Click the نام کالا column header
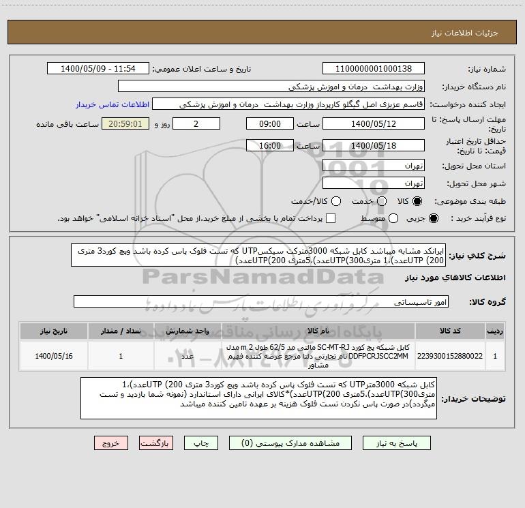This screenshot has height=508, width=525. point(318,331)
